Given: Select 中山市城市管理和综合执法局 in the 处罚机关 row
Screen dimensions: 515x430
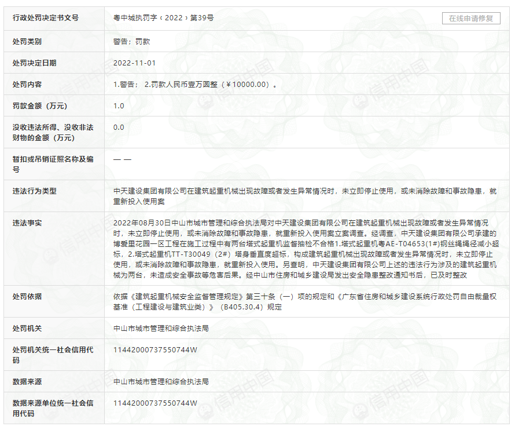Looking at the screenshot, I should coord(161,328).
